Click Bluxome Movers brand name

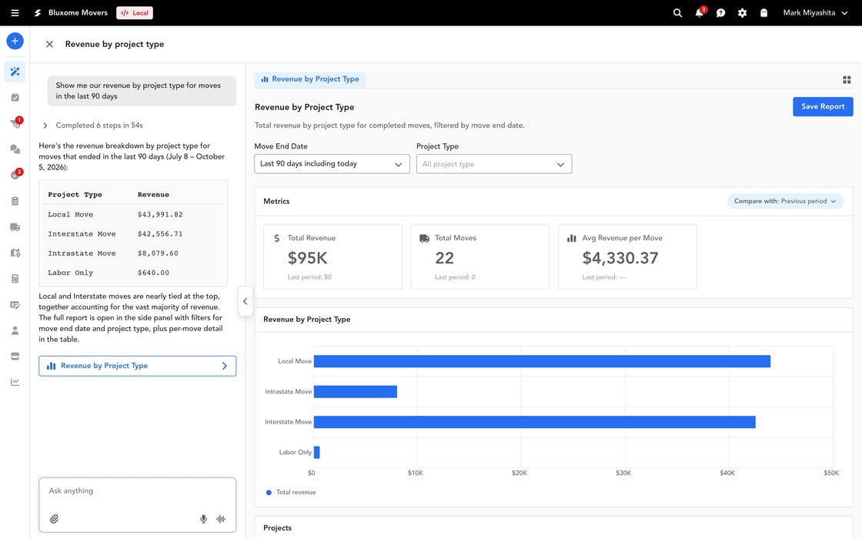[x=78, y=12]
